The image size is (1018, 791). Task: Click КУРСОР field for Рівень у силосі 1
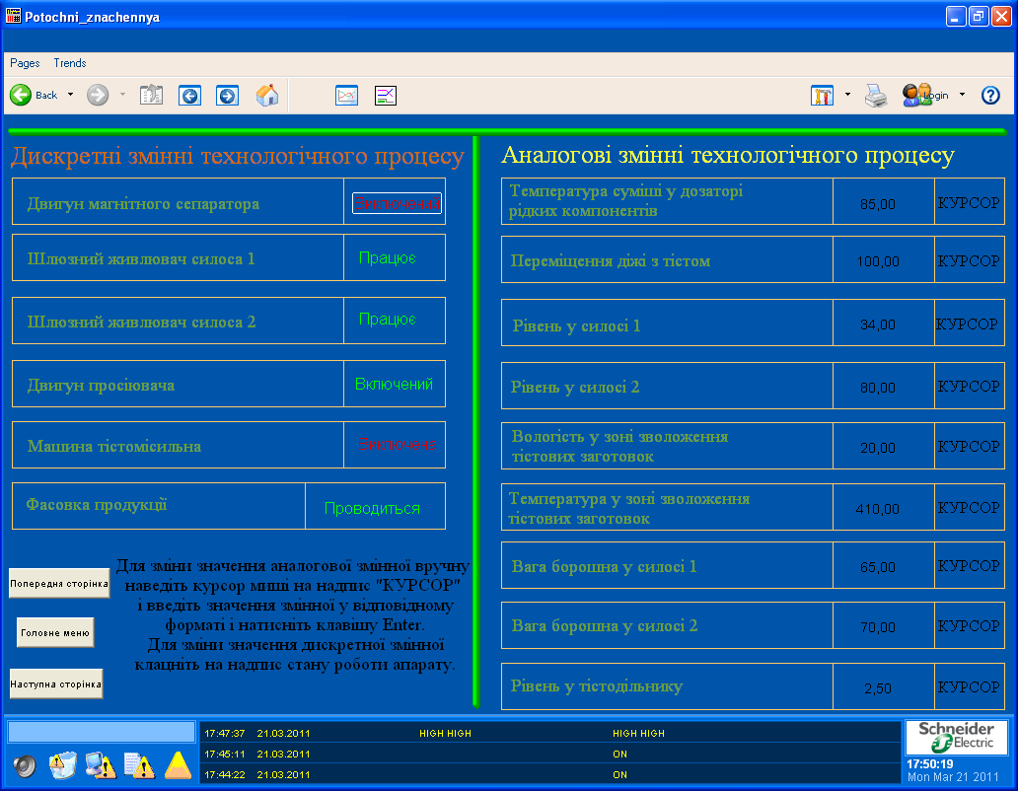click(968, 324)
